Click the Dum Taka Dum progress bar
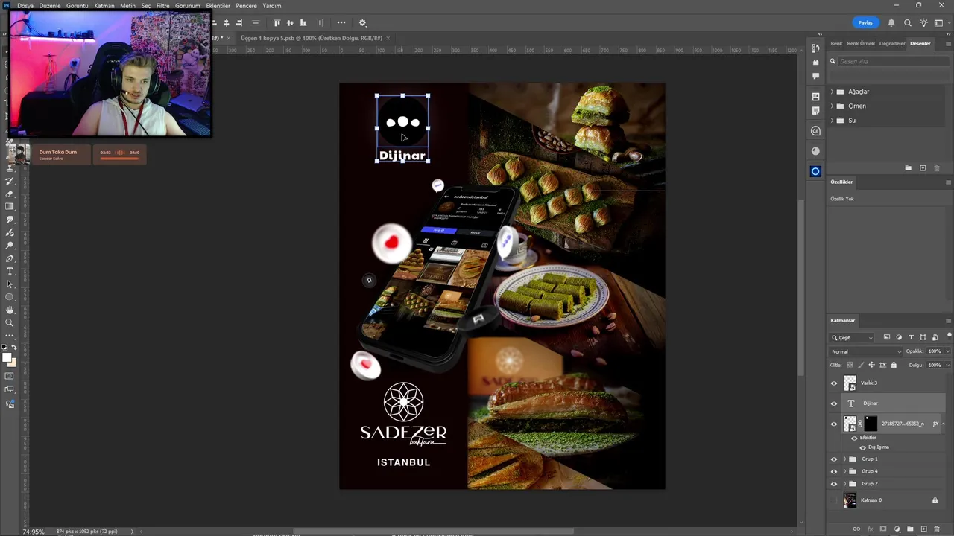Viewport: 954px width, 536px height. click(x=119, y=158)
